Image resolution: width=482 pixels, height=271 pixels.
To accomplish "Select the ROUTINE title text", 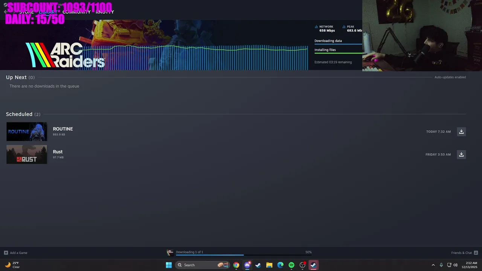I will [x=63, y=129].
